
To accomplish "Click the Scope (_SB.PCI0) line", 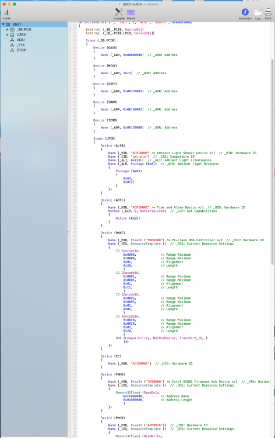I will click(101, 40).
